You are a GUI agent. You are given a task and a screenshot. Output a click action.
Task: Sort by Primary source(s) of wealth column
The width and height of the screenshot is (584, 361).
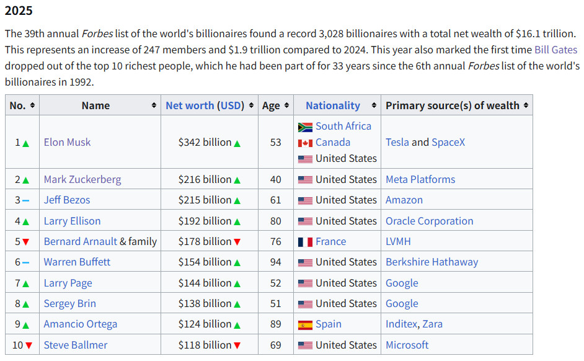click(526, 106)
